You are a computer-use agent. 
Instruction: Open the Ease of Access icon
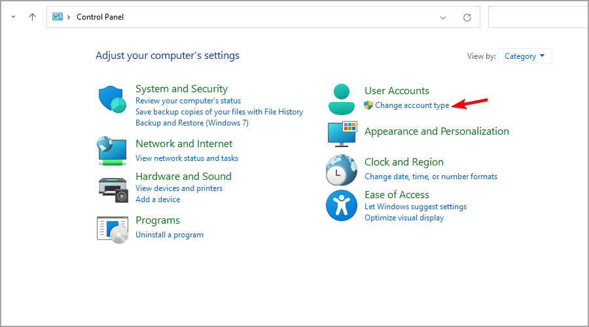pyautogui.click(x=342, y=205)
